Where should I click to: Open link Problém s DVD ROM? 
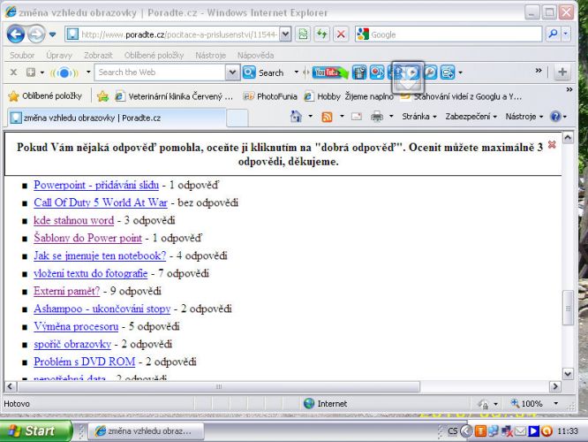click(x=85, y=362)
